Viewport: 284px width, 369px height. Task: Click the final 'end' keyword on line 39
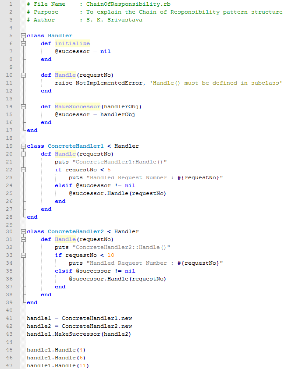click(x=32, y=302)
